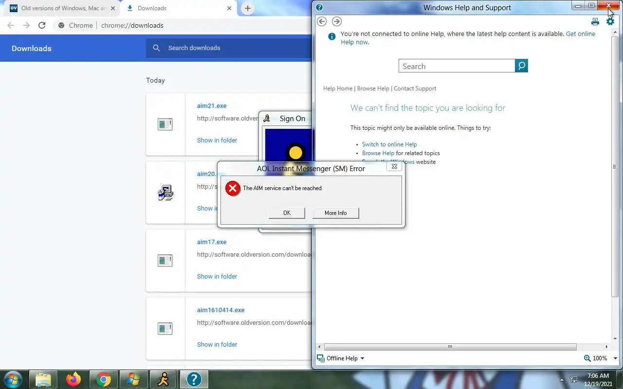Click the aim21.exe file icon
Screen dimensions: 623x389
(x=165, y=124)
